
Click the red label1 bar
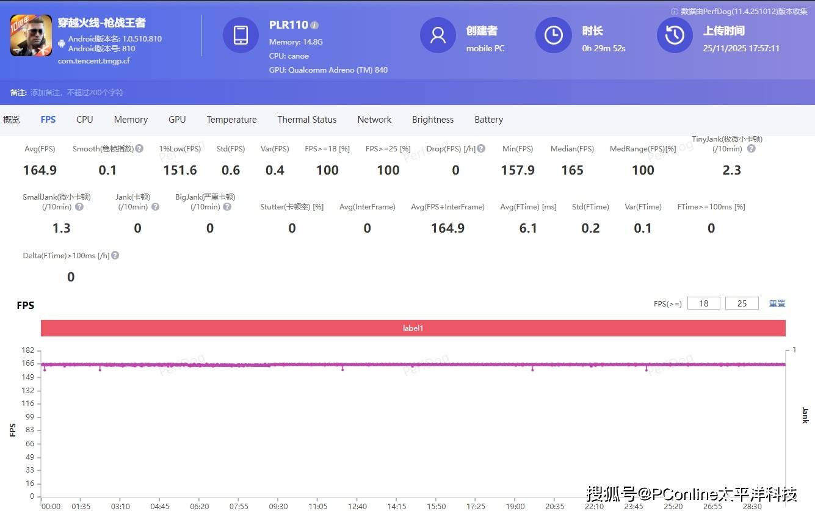coord(413,328)
